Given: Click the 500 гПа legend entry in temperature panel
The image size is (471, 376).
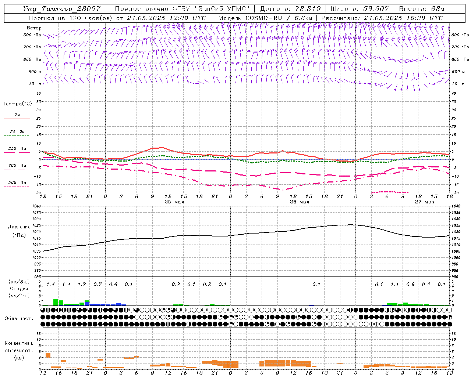Looking at the screenshot, I should (17, 182).
